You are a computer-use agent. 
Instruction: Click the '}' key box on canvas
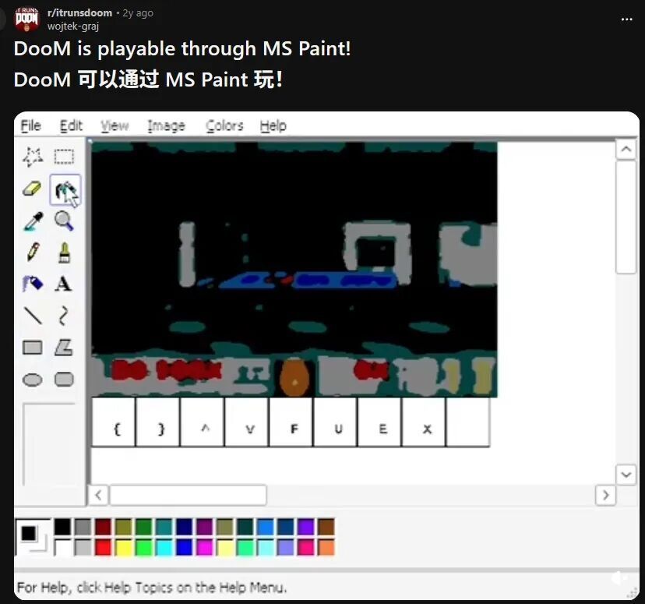tap(158, 422)
